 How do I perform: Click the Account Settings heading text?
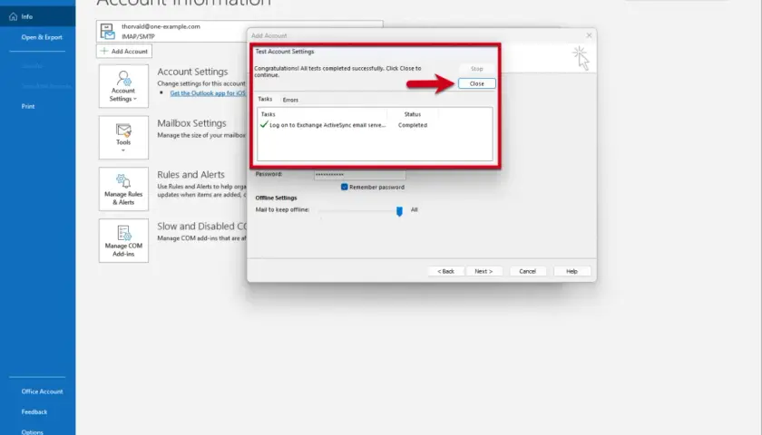(192, 72)
